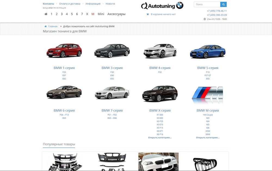Screen dimensions: 272x171
Task: Click the Главная breadcrumb link
Action: point(53,26)
